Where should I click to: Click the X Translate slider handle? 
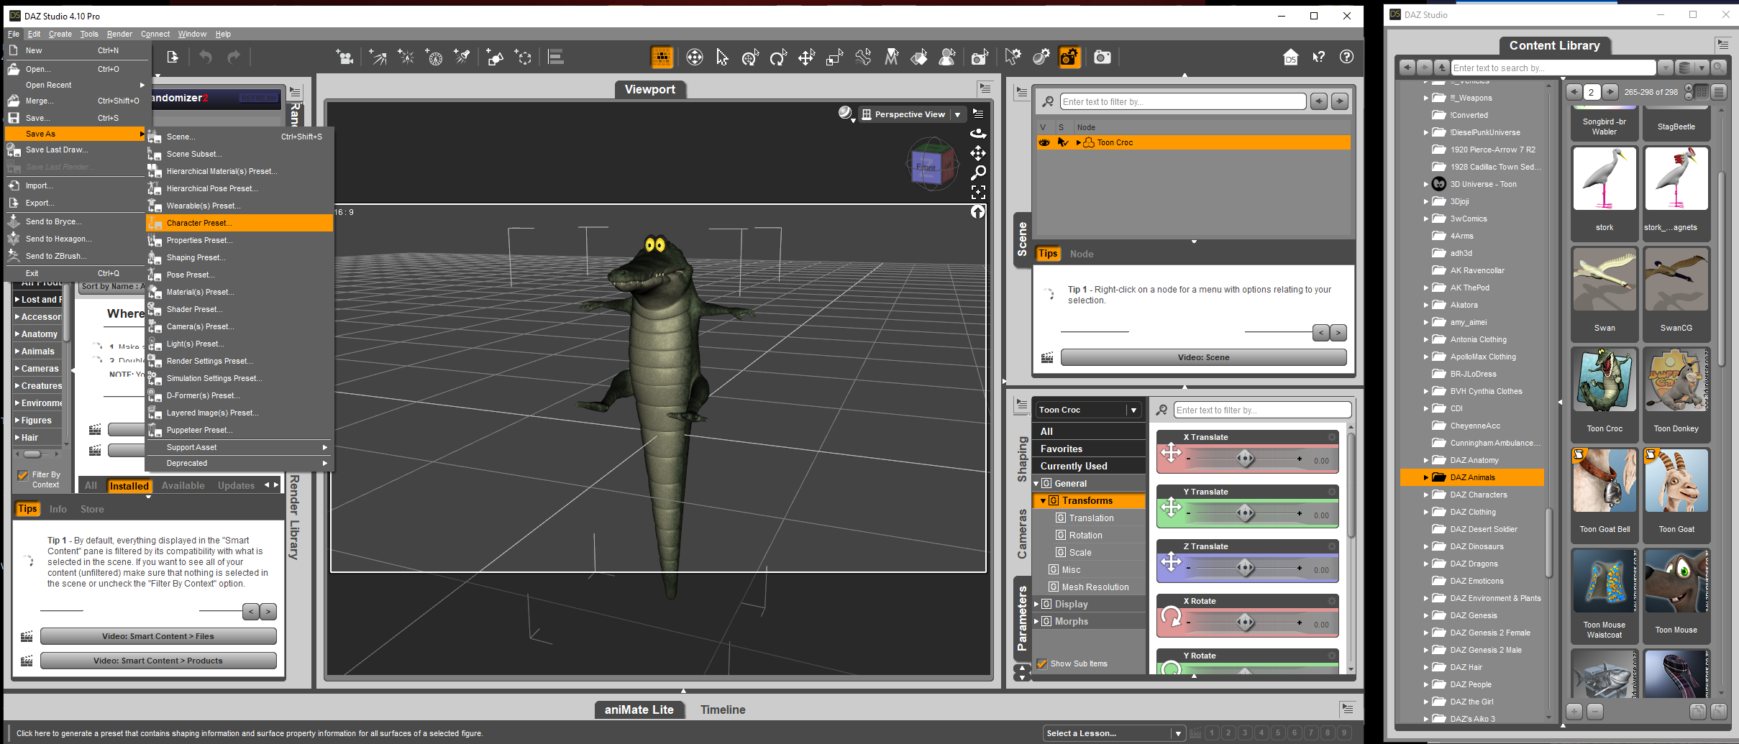coord(1245,459)
